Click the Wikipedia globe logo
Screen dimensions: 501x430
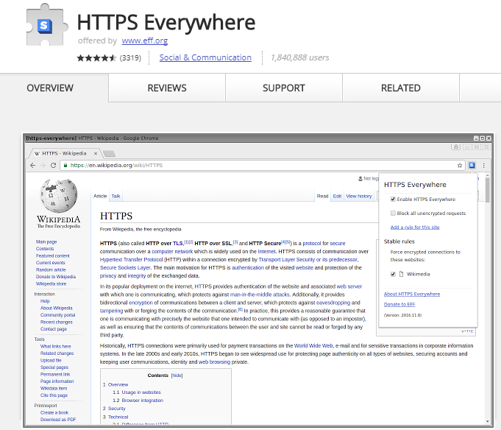pyautogui.click(x=58, y=196)
